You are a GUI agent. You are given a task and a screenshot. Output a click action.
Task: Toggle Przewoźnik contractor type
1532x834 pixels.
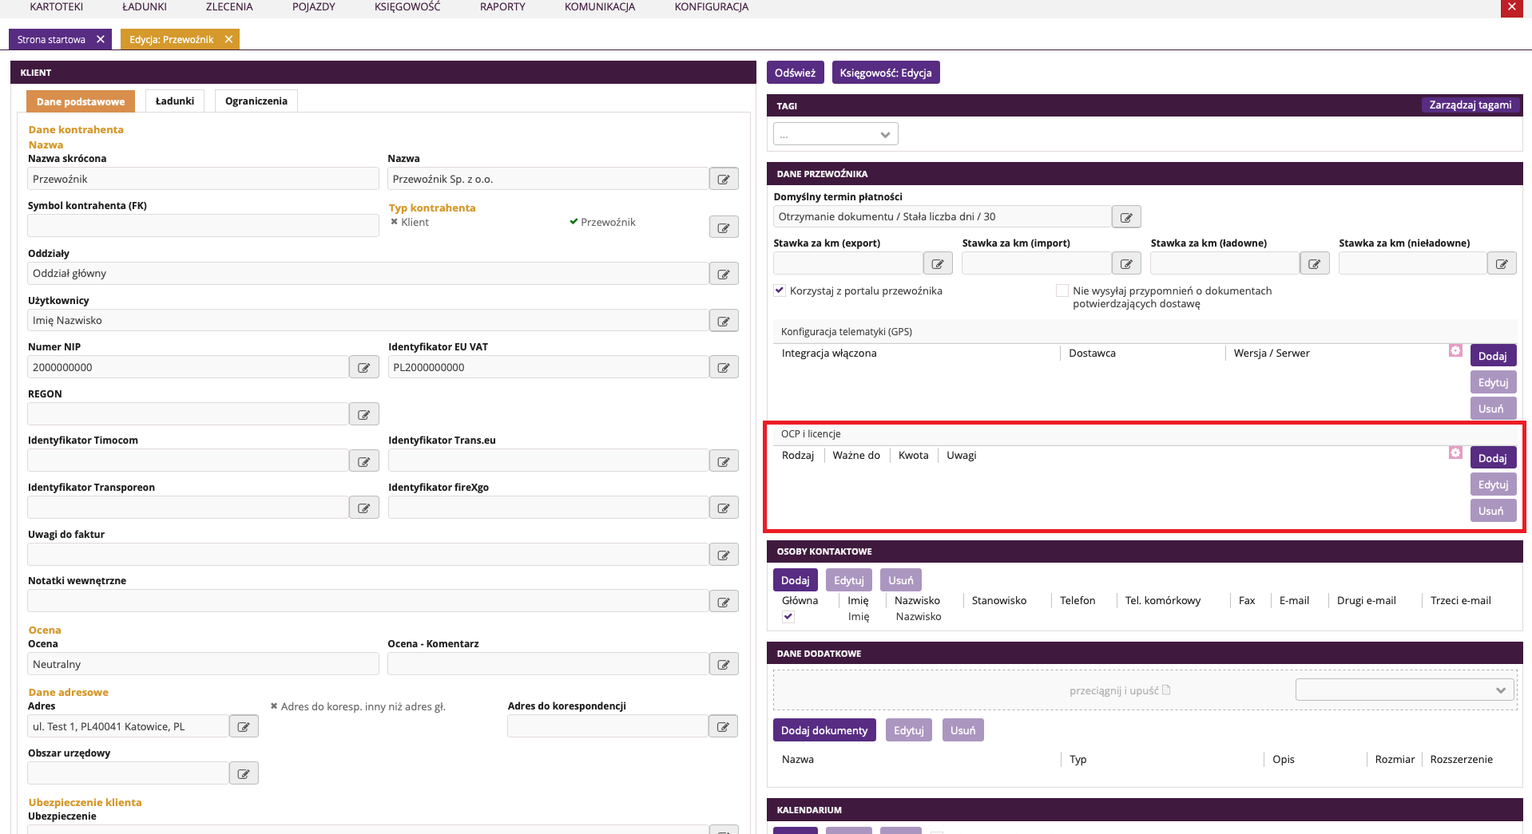[x=602, y=222]
